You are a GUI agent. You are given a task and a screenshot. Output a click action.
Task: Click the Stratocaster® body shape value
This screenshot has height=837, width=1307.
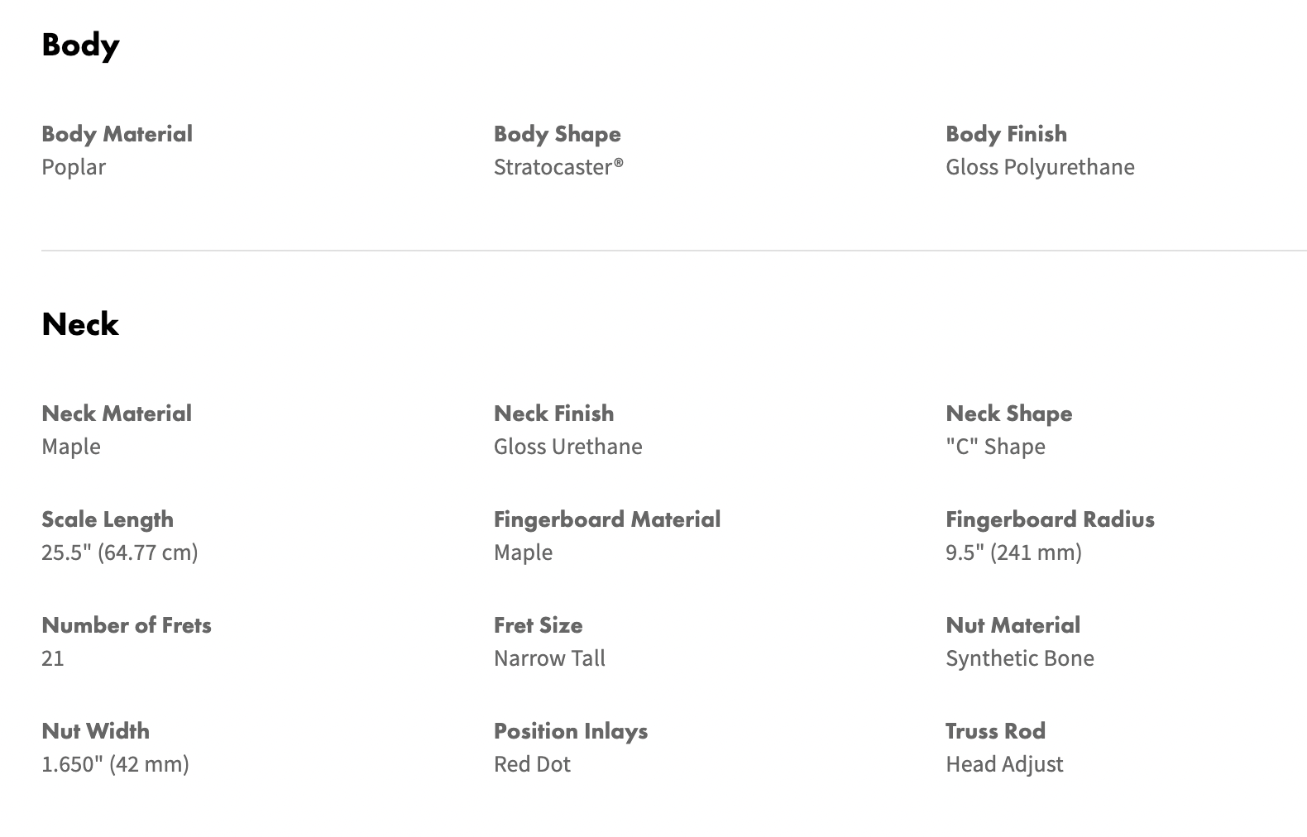558,167
